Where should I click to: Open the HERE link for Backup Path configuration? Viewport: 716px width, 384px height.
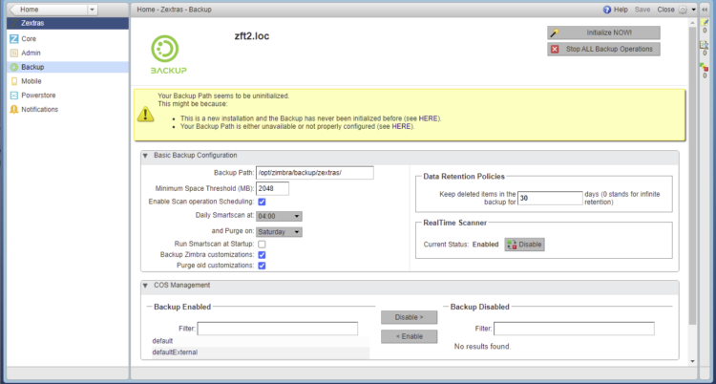tap(401, 127)
